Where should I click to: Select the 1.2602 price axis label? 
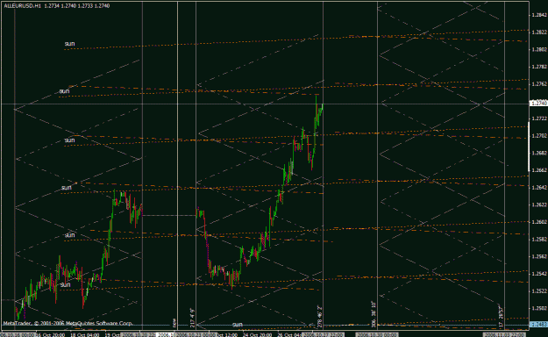point(538,222)
